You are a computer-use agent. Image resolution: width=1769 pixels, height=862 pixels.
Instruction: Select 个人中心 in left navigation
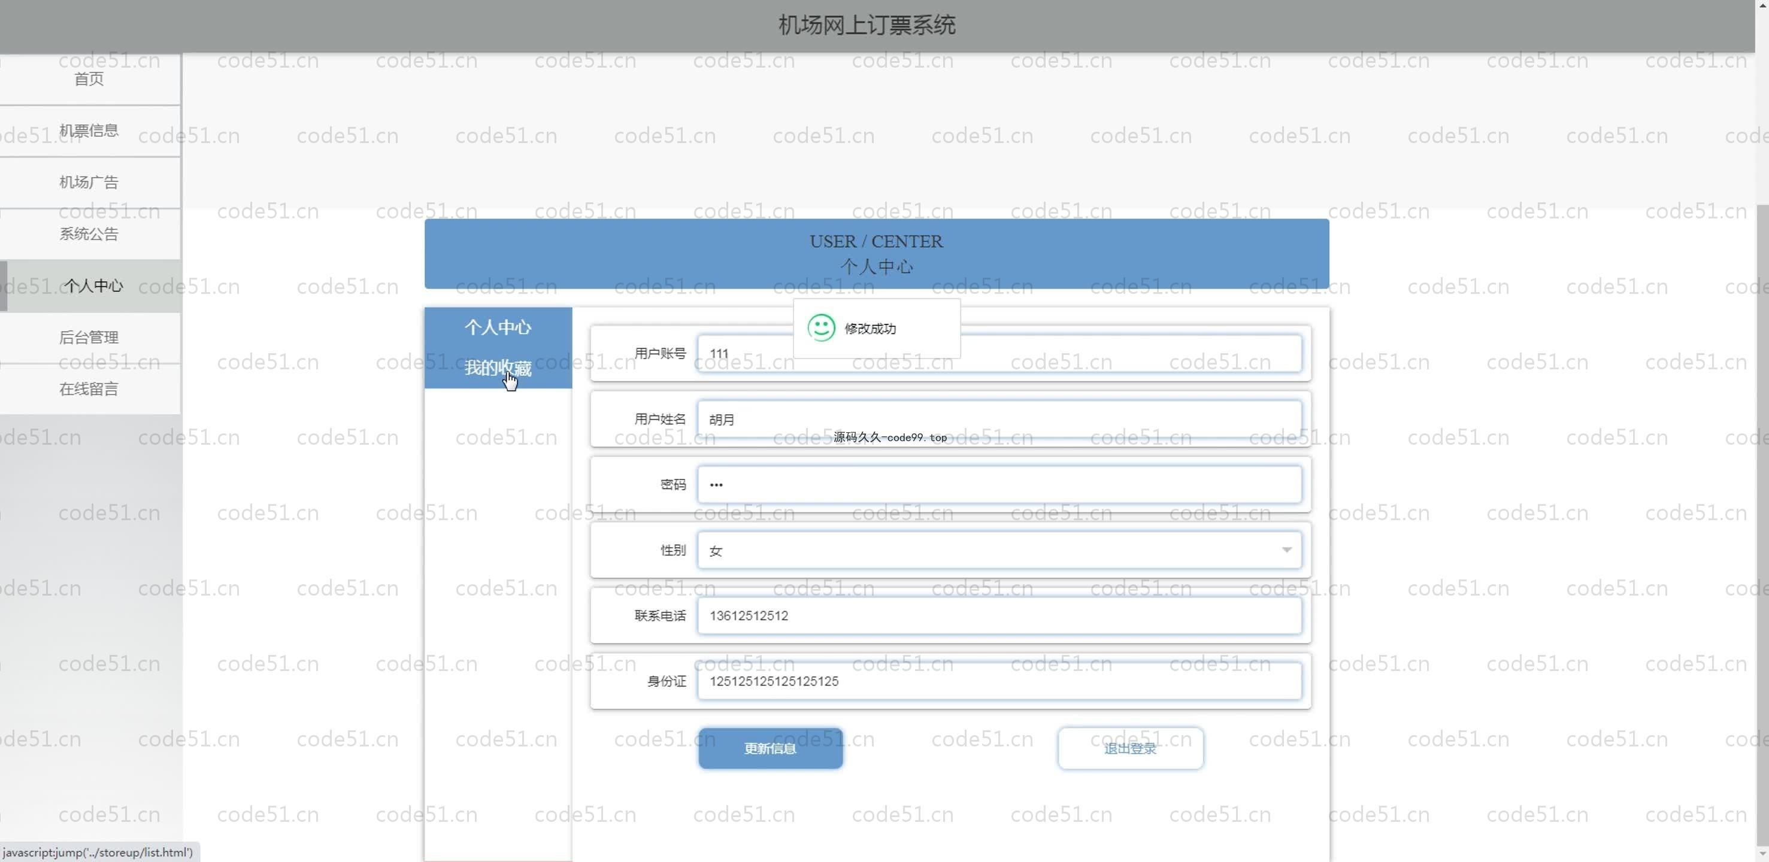click(89, 286)
